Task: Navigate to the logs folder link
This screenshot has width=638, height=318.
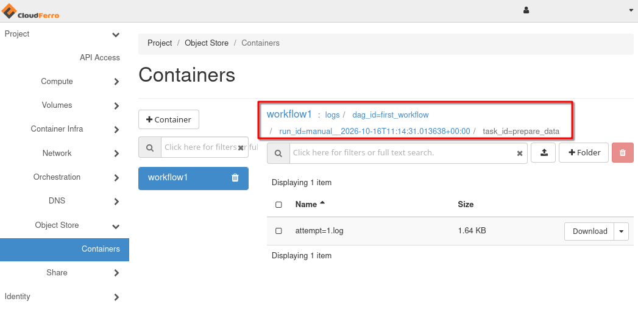Action: pos(333,115)
